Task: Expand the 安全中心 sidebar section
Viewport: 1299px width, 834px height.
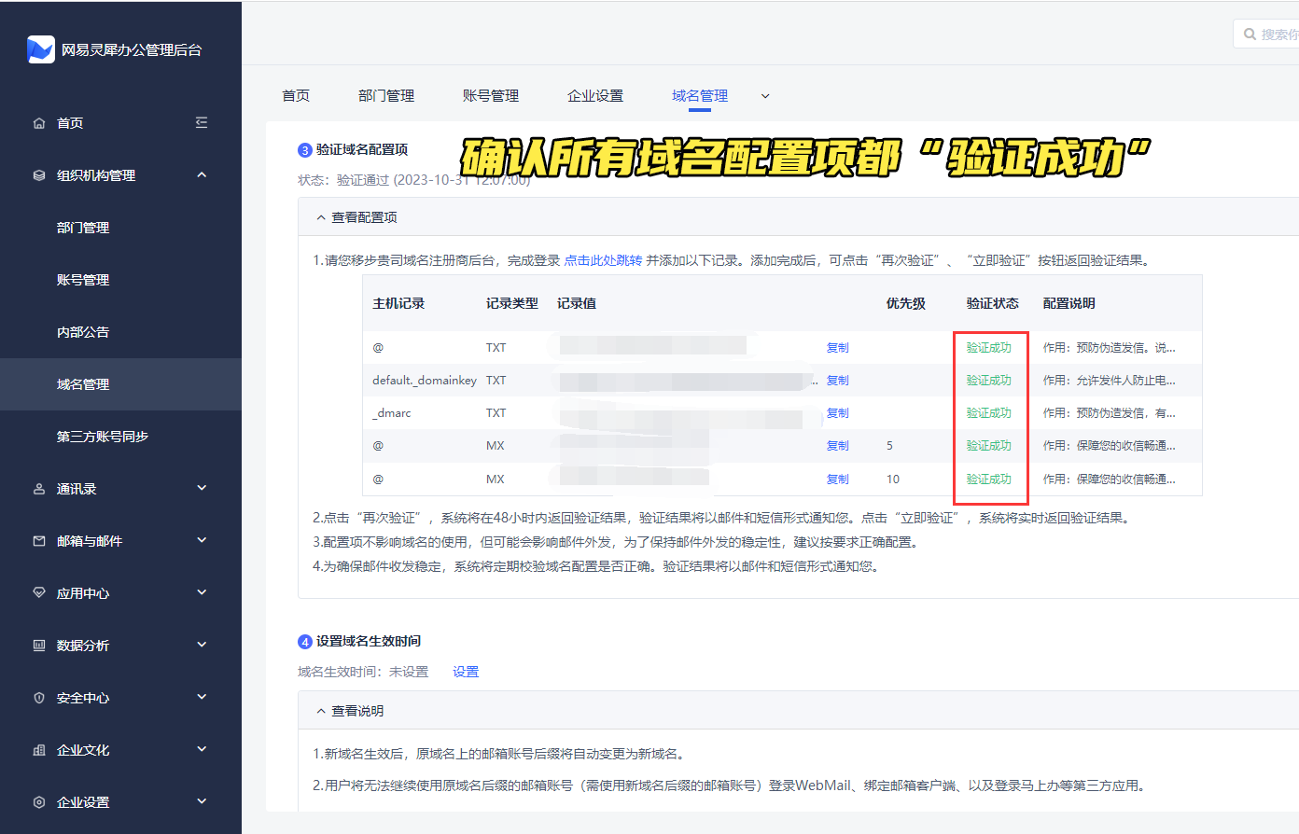Action: click(x=202, y=697)
